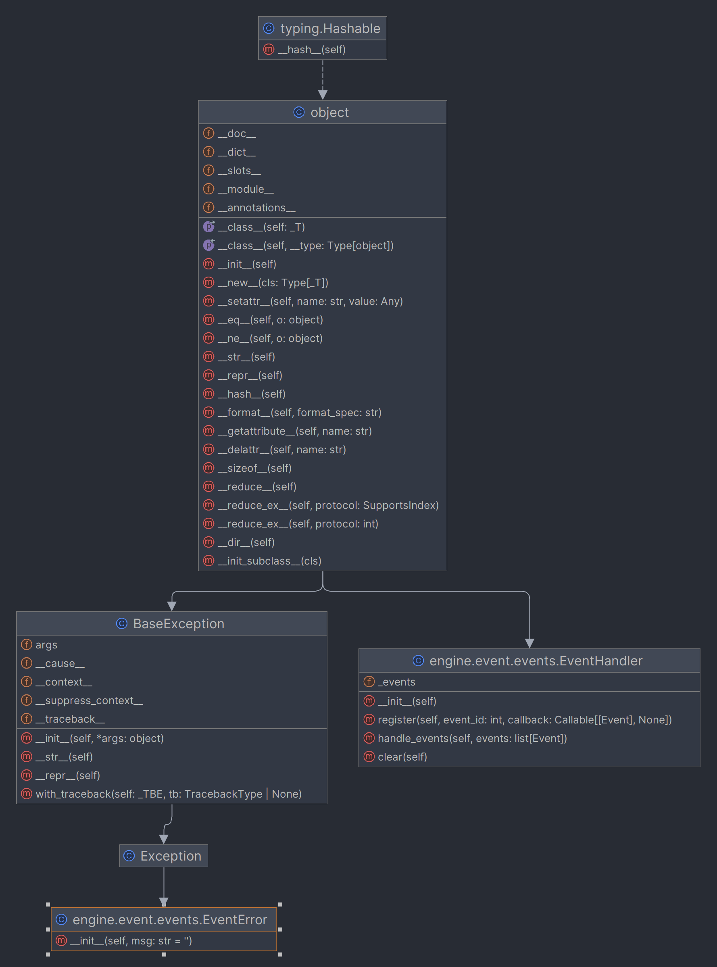The height and width of the screenshot is (967, 717).
Task: Click the property icon of __class__(self: _T)
Action: [x=209, y=226]
